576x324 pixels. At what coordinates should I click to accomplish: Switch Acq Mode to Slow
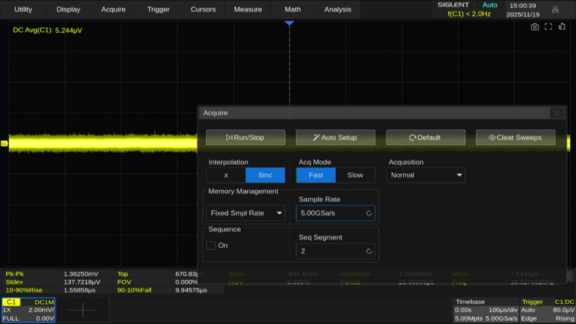[x=355, y=175]
